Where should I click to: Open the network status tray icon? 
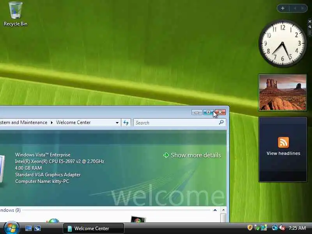[275, 228]
